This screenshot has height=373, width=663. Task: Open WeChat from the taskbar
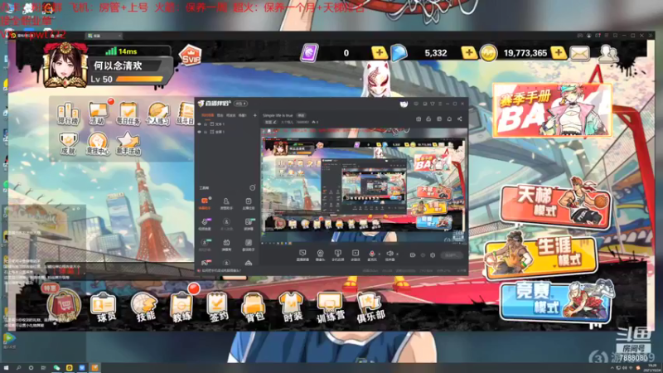(56, 368)
